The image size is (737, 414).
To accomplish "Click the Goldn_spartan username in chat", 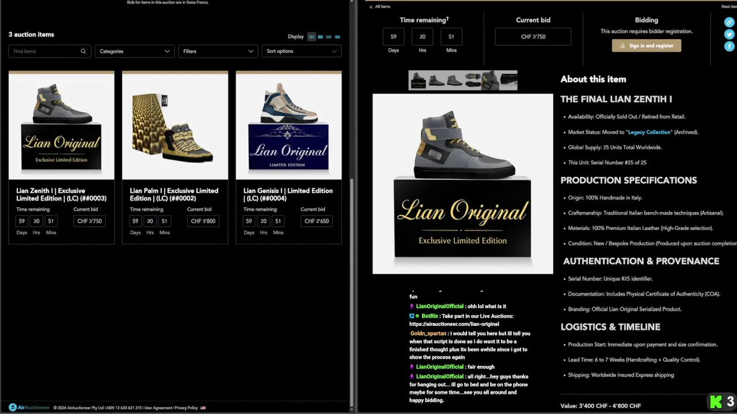I will pos(428,333).
